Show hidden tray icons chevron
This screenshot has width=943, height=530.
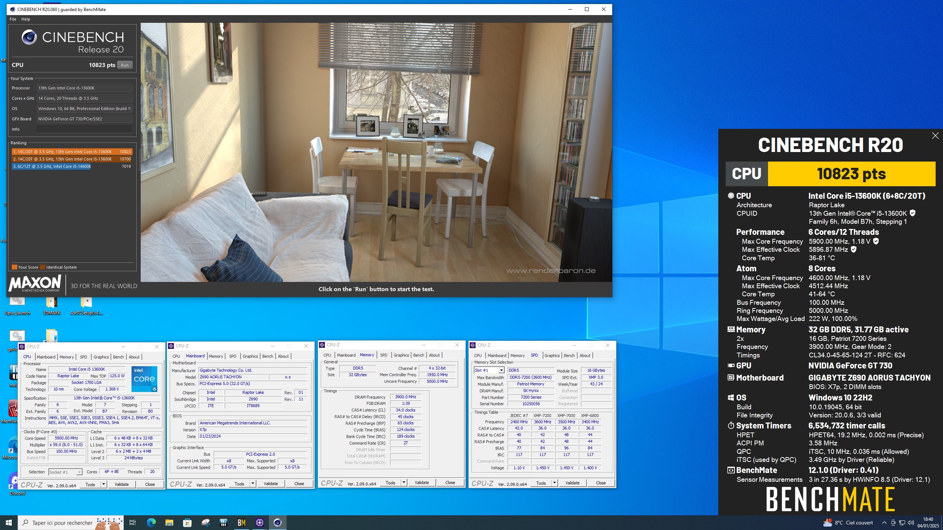click(884, 523)
